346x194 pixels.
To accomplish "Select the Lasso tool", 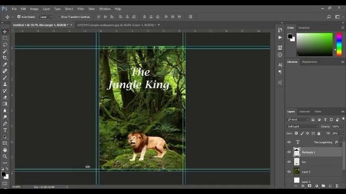I will pyautogui.click(x=5, y=45).
